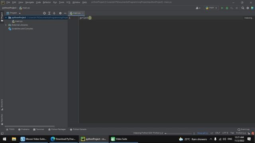Open the Favorites side tool window

(2, 119)
